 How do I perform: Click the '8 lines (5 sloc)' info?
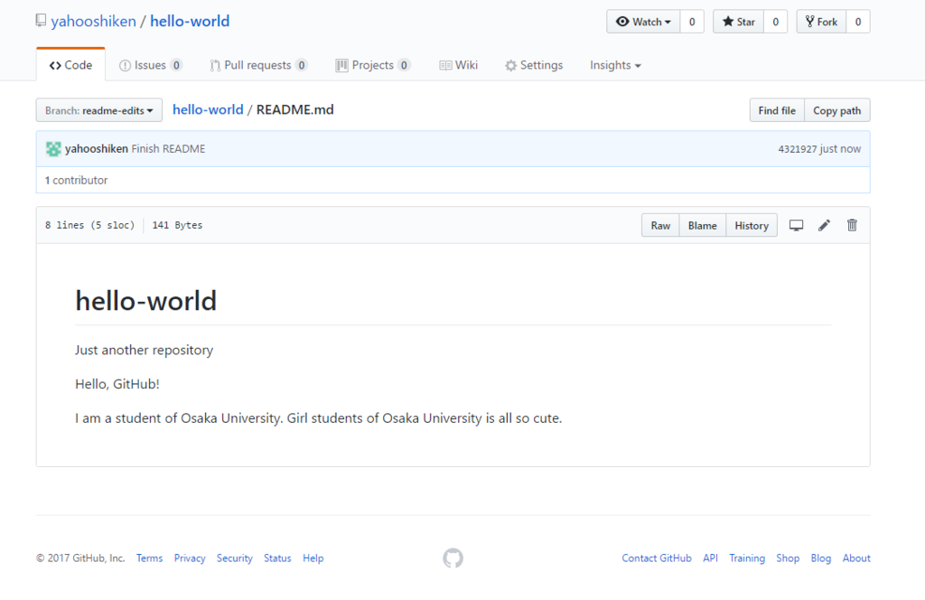[x=89, y=225]
